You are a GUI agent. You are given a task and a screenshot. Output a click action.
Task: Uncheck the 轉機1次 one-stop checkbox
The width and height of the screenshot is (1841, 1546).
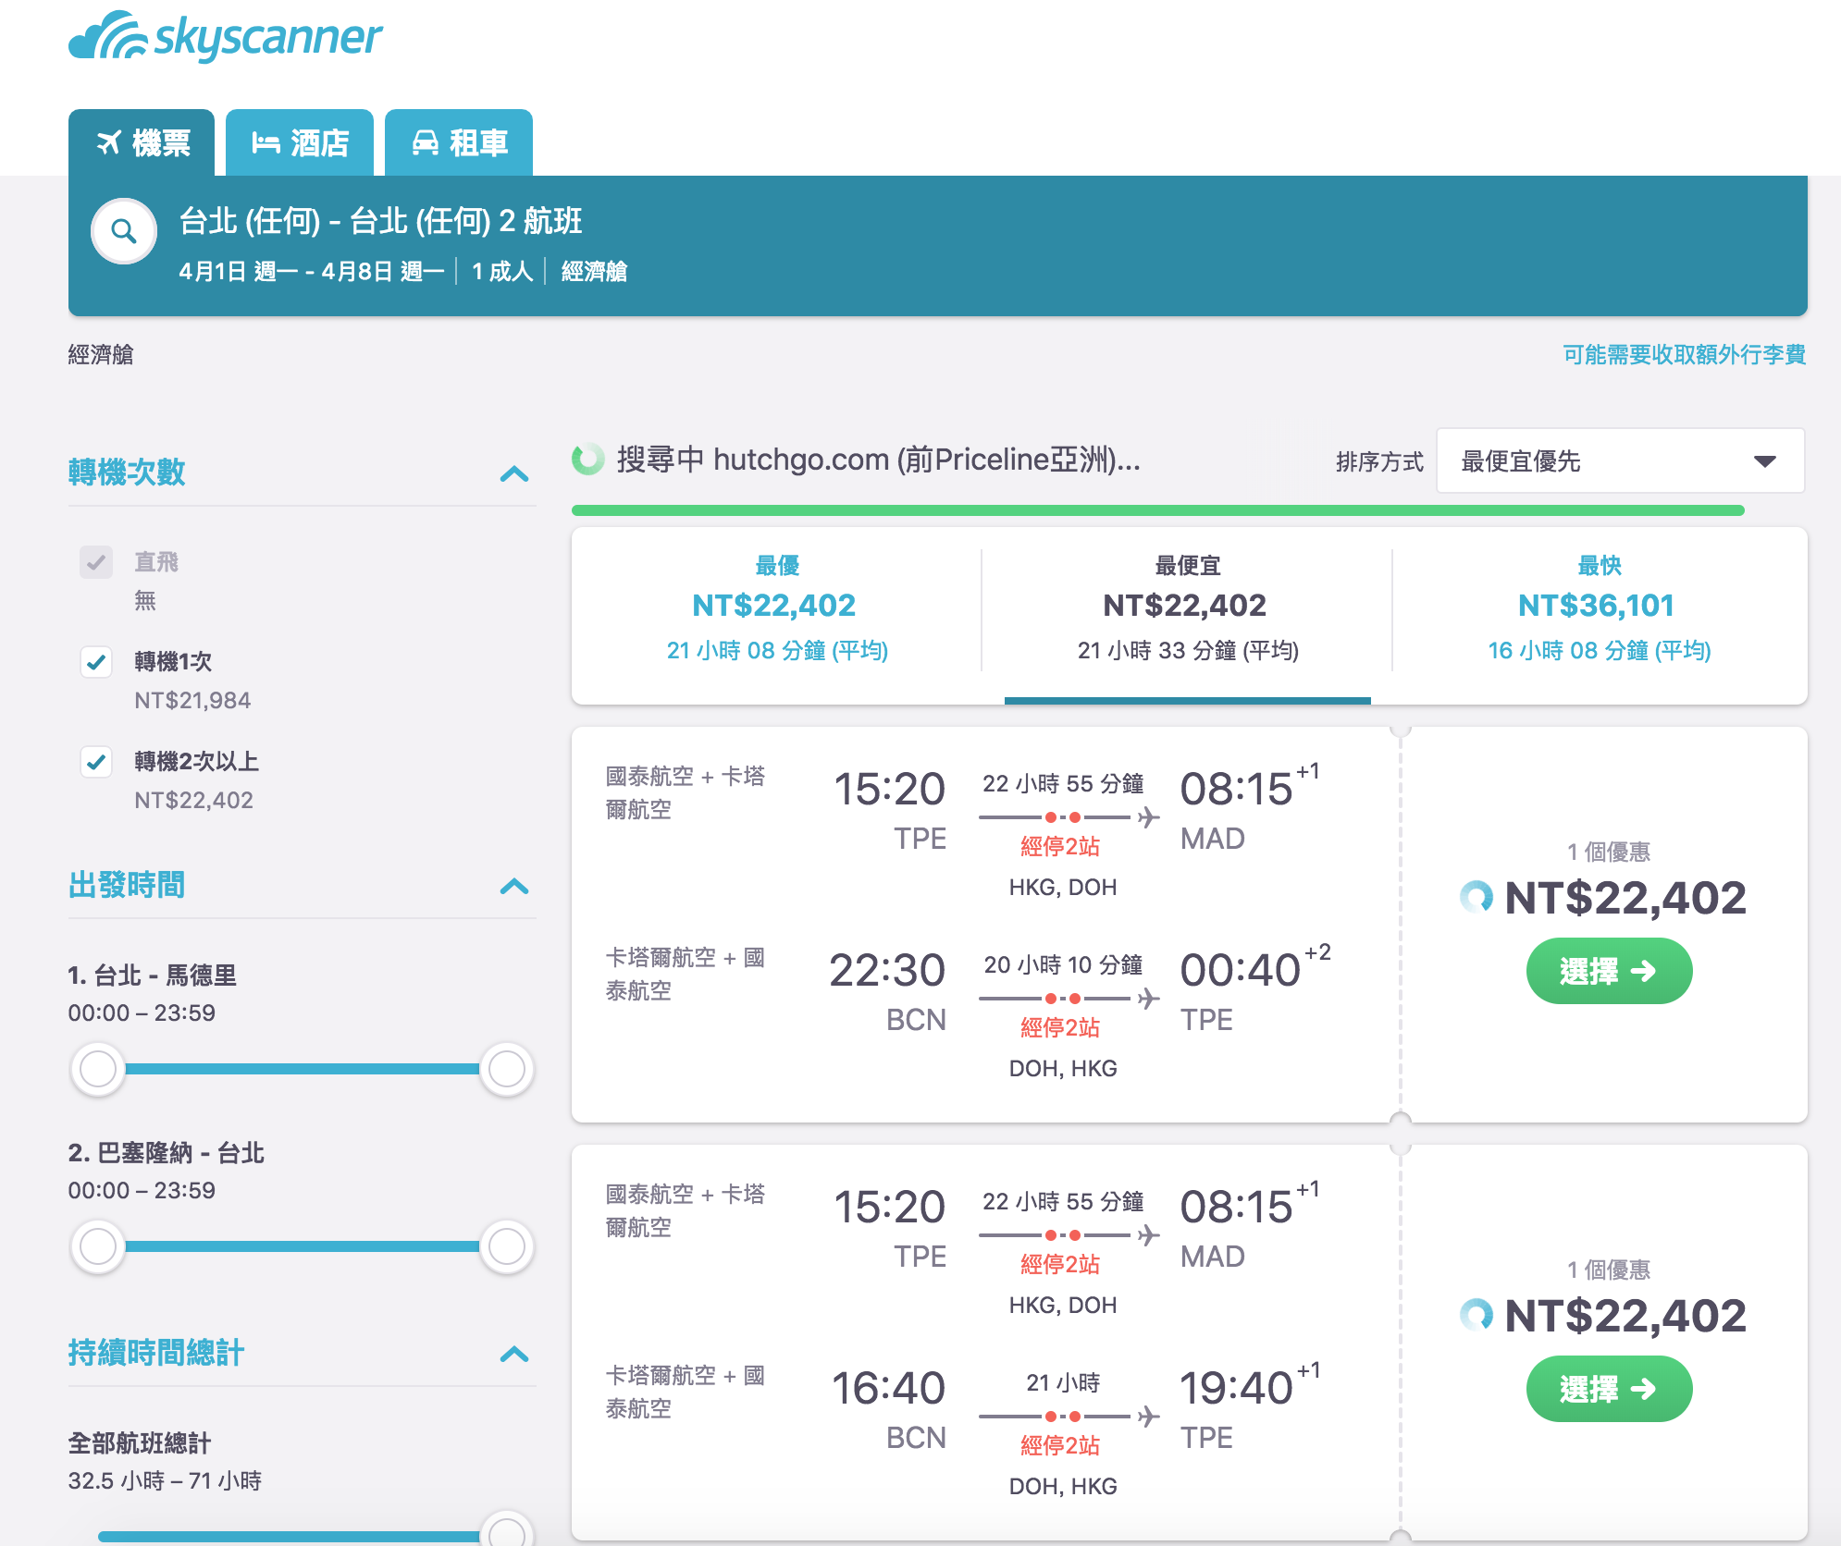click(96, 662)
